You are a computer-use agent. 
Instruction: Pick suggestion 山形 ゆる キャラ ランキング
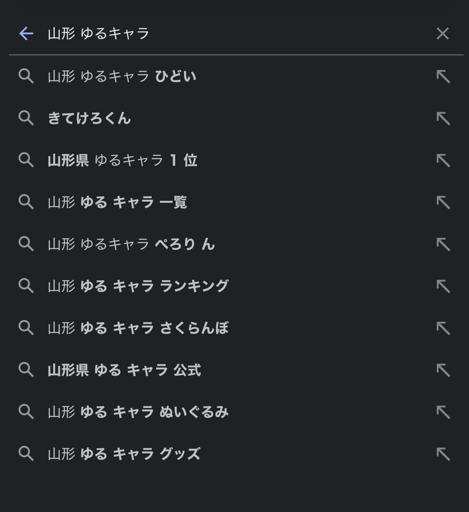point(138,286)
